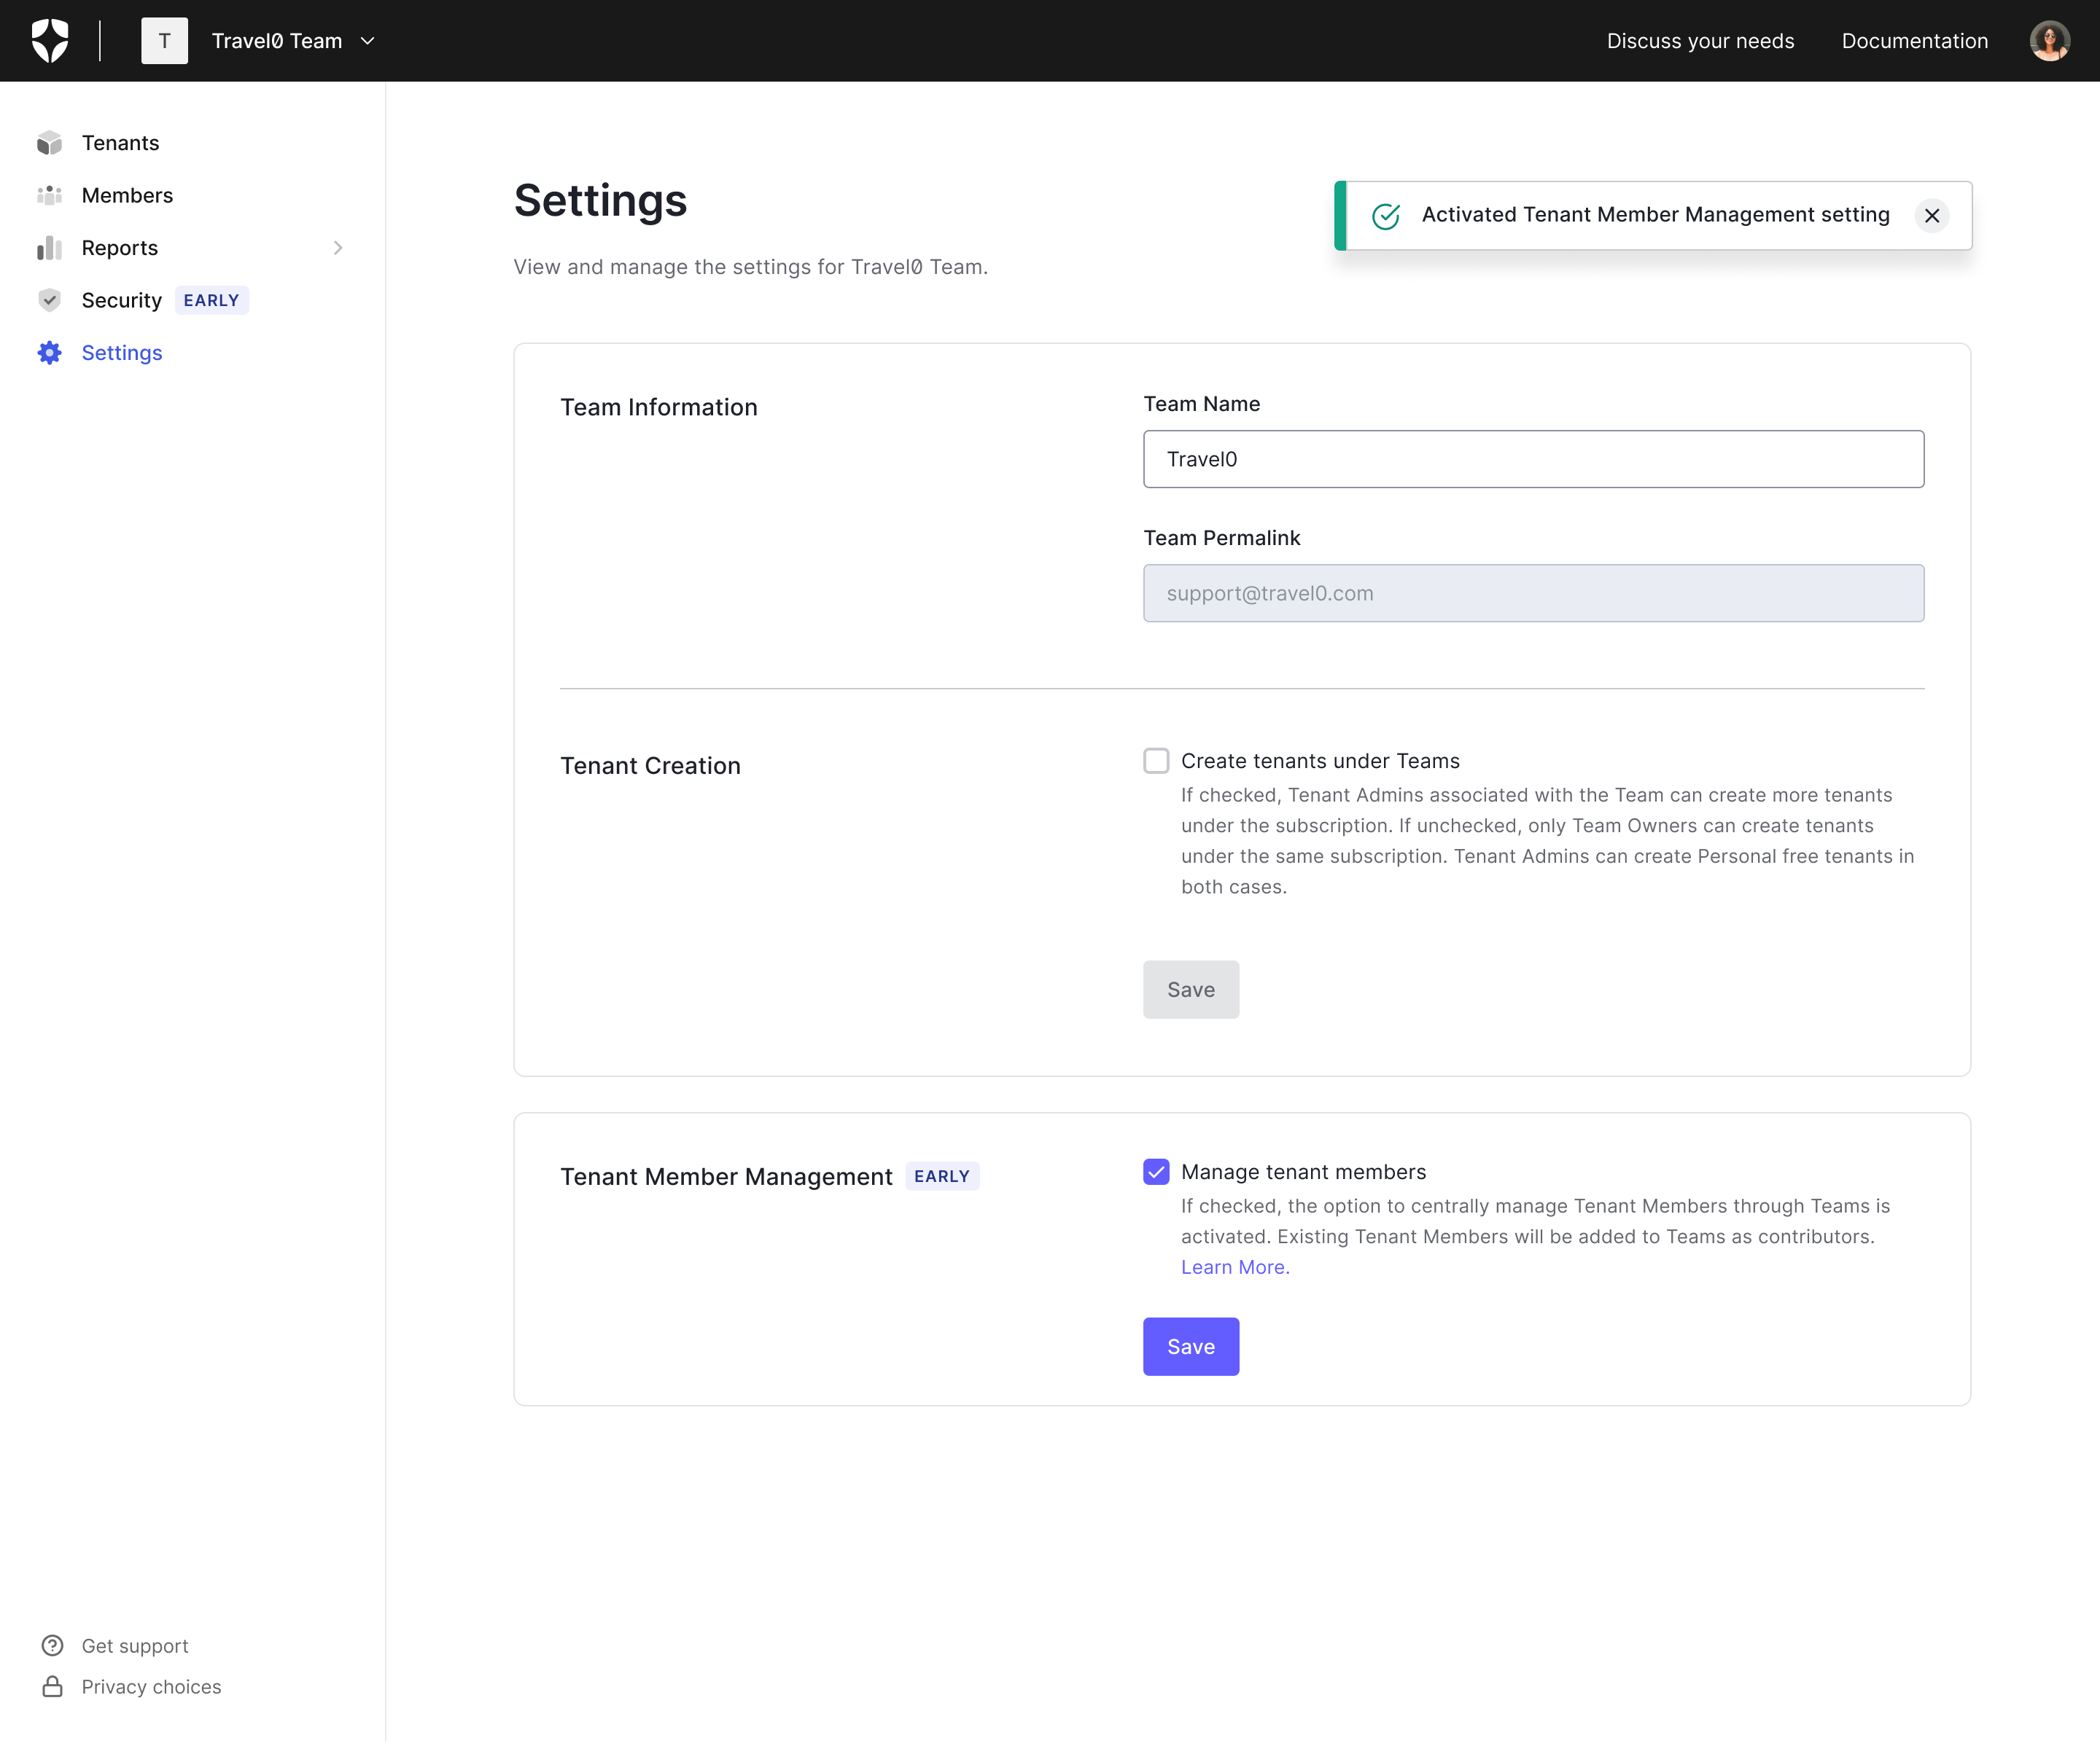Click the Members people icon

[49, 196]
